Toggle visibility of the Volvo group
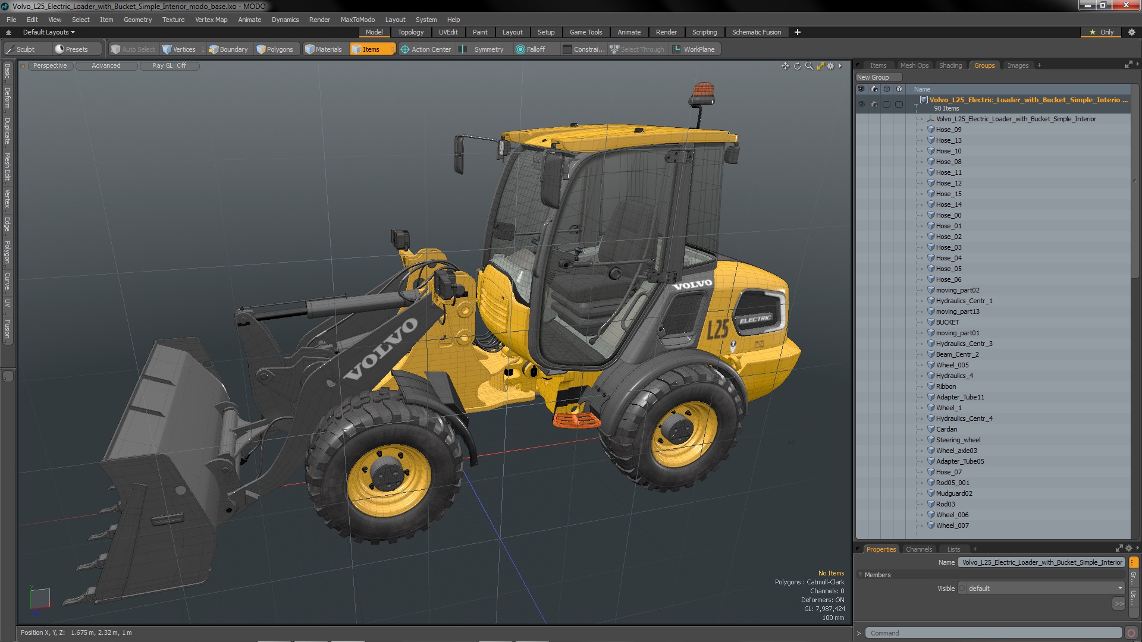Viewport: 1142px width, 642px height. [861, 104]
